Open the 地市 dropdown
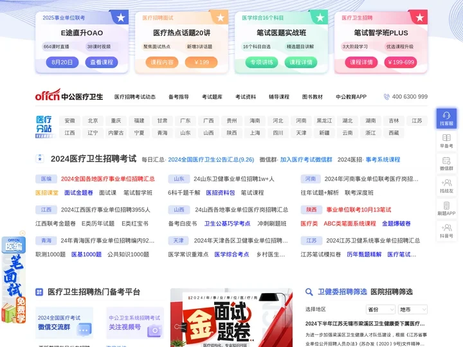463x347 pixels. tap(413, 309)
